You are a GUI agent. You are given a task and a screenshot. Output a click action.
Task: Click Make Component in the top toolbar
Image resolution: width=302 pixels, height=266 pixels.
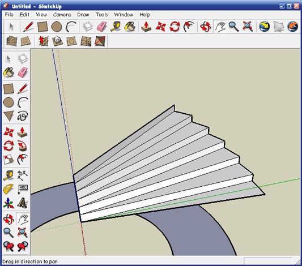88,27
